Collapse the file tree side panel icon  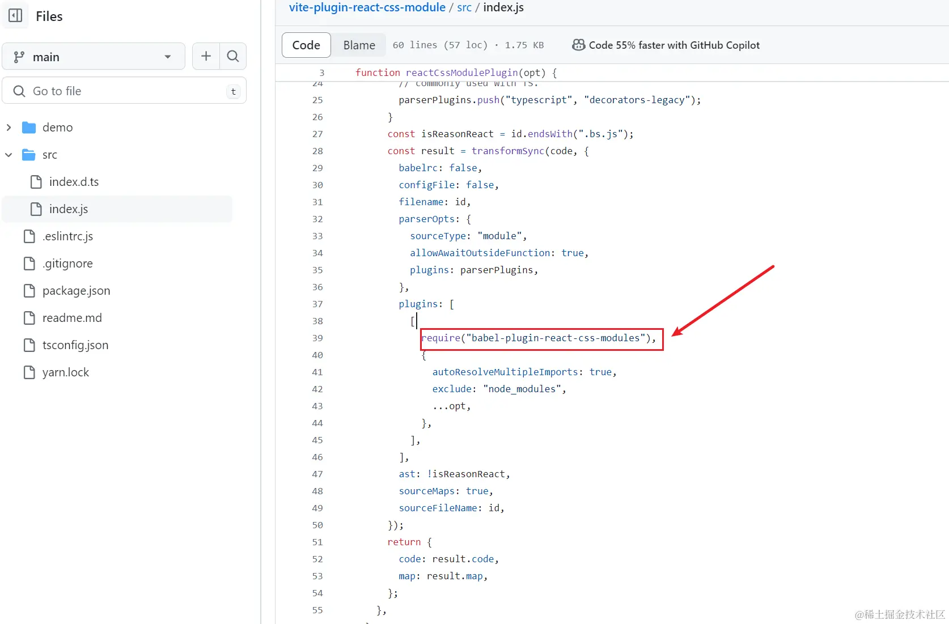click(x=15, y=16)
